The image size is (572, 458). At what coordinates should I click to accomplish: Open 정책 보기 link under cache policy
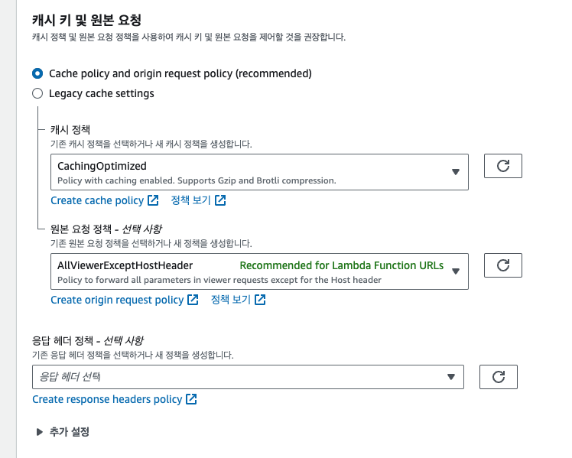(190, 200)
